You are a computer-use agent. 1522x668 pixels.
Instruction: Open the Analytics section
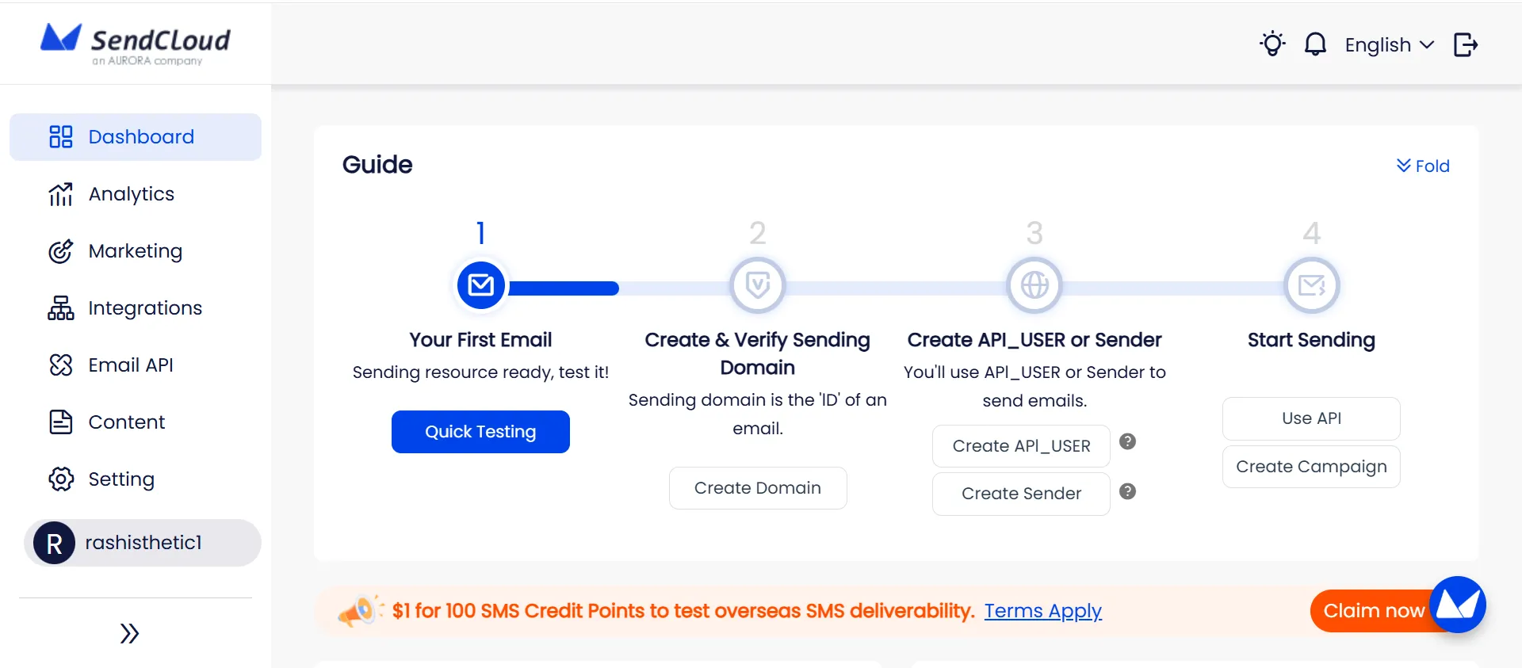(x=131, y=193)
